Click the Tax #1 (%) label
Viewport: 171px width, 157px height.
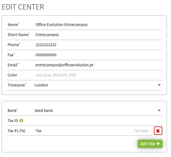coord(17,131)
